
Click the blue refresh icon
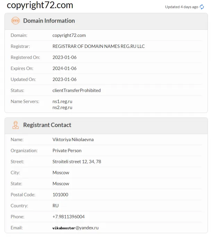coord(202,7)
